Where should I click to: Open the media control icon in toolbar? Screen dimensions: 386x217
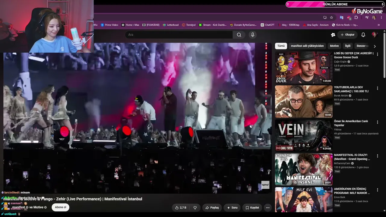click(367, 17)
